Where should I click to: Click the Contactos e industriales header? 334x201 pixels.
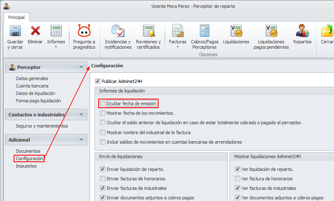coord(46,115)
